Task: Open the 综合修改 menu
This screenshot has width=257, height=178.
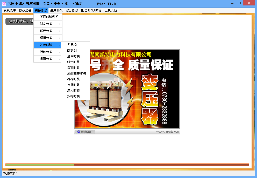Action: tap(72, 10)
